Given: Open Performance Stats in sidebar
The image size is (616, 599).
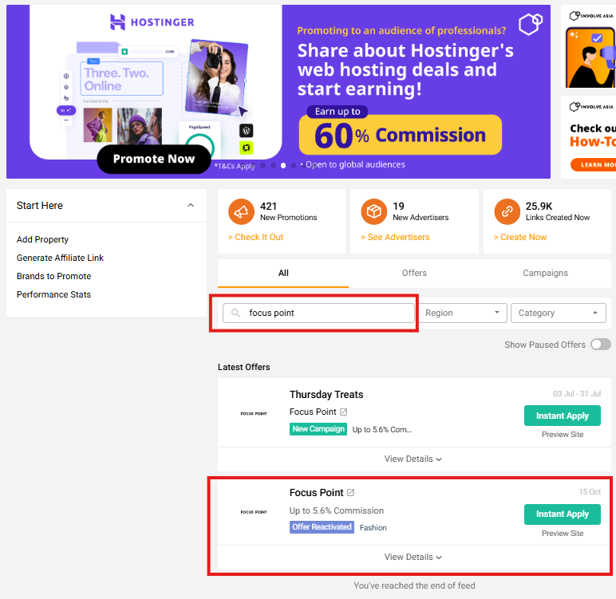Looking at the screenshot, I should click(x=53, y=294).
